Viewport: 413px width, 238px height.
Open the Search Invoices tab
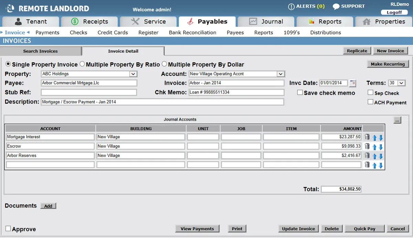coord(40,51)
